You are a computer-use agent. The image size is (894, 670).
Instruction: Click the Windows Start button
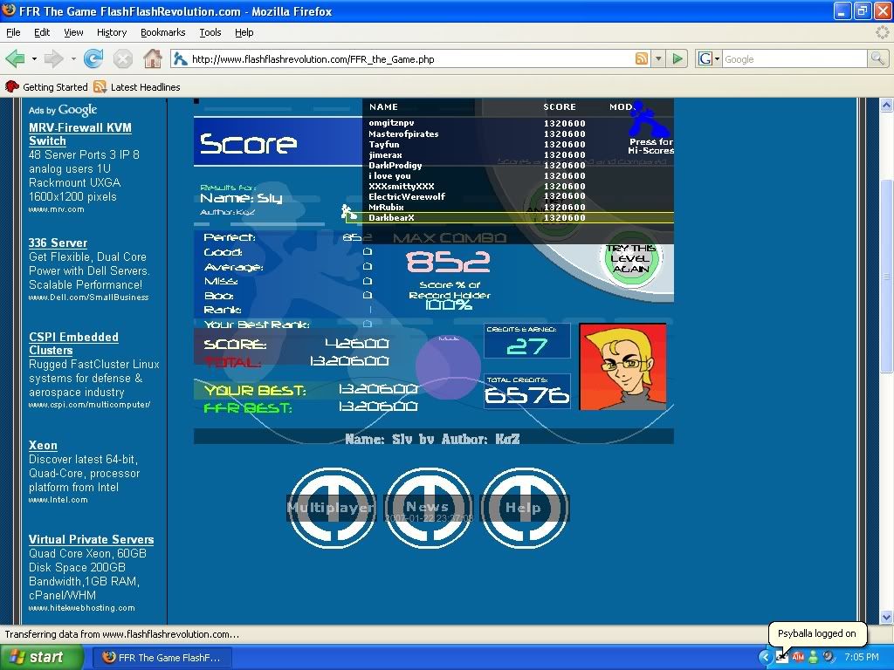pyautogui.click(x=37, y=658)
